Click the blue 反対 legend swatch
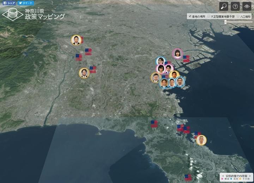Viewport: 254px width, 183px height. tap(231, 179)
